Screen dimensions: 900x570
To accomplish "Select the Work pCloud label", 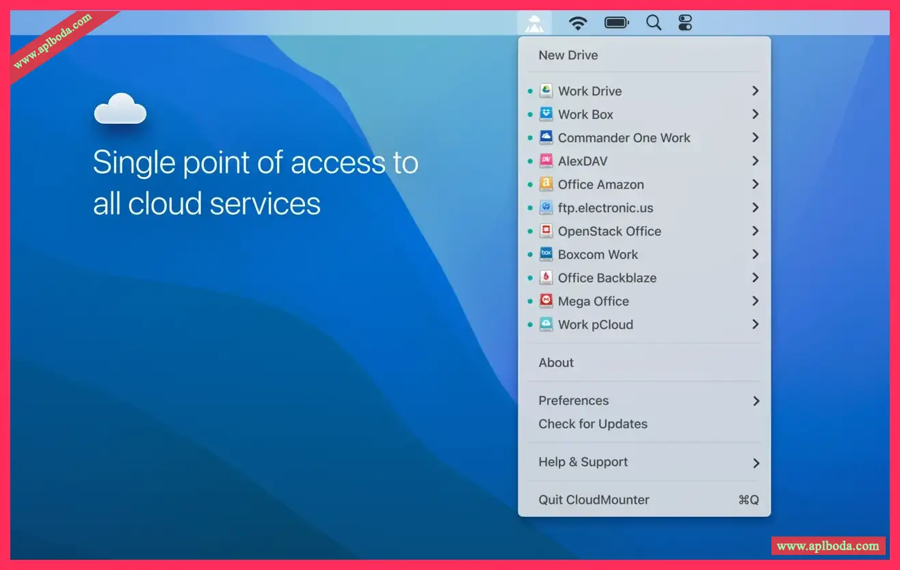I will click(596, 325).
